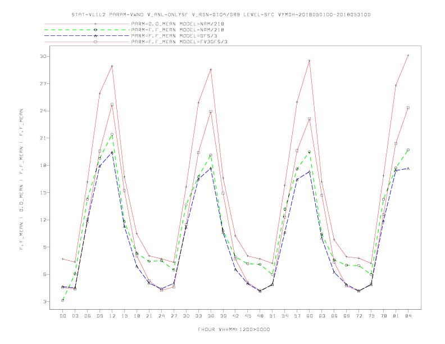Click x-axis forecast hour label 18
The image size is (445, 344).
click(137, 316)
